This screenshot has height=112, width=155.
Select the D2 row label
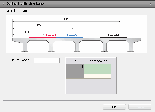[x=75, y=71]
